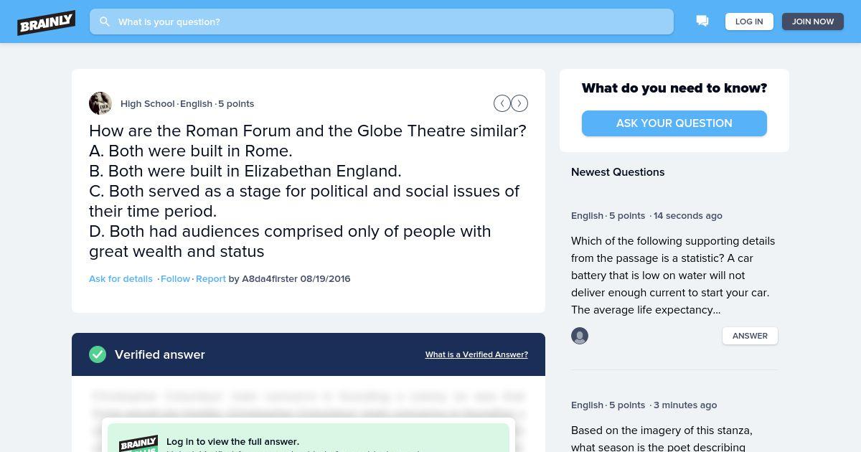Click '5 points' label on main question
The image size is (861, 452).
tap(236, 103)
